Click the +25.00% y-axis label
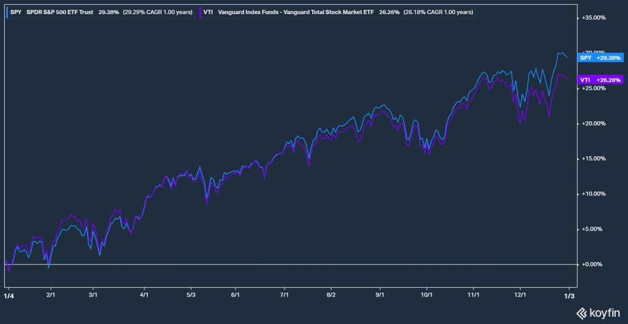Screen dimensions: 628x324 pos(595,88)
